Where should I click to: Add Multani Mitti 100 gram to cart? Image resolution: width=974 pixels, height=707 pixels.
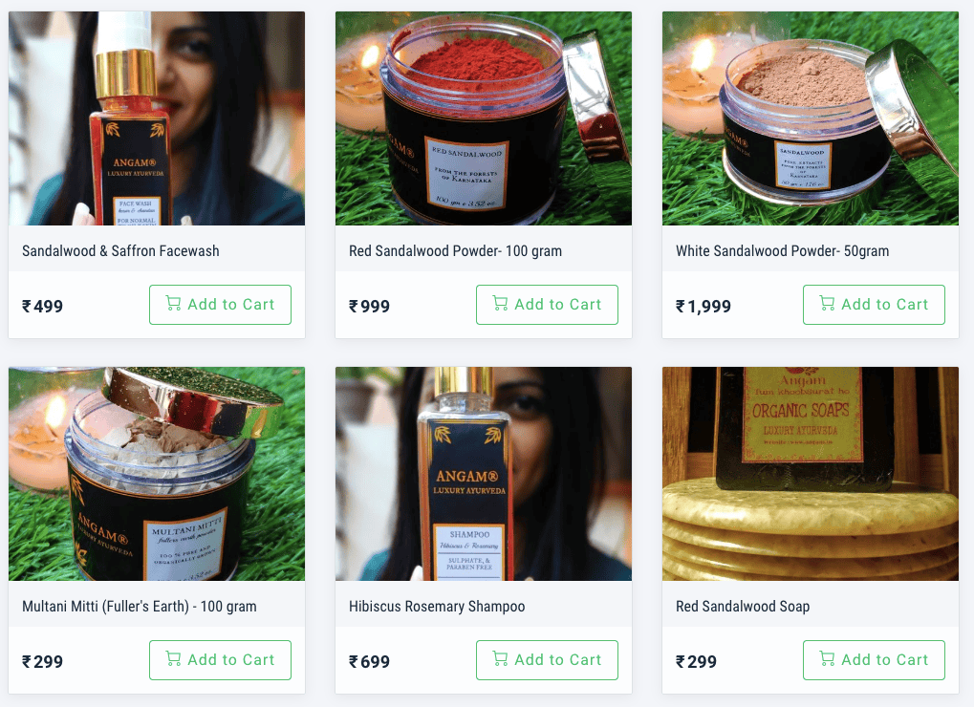coord(220,660)
